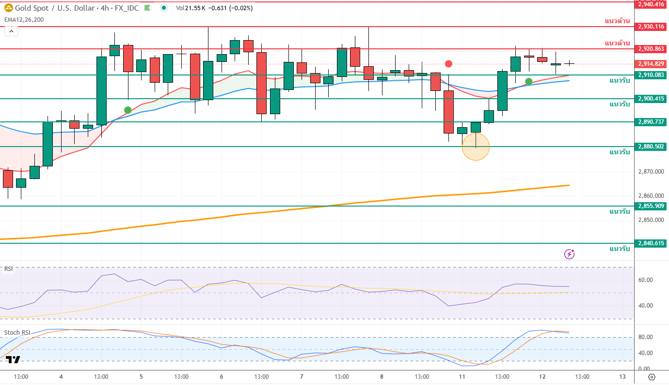The width and height of the screenshot is (669, 385).
Task: Click the แนวรับ label under the 2,880.502 line
Action: point(620,152)
